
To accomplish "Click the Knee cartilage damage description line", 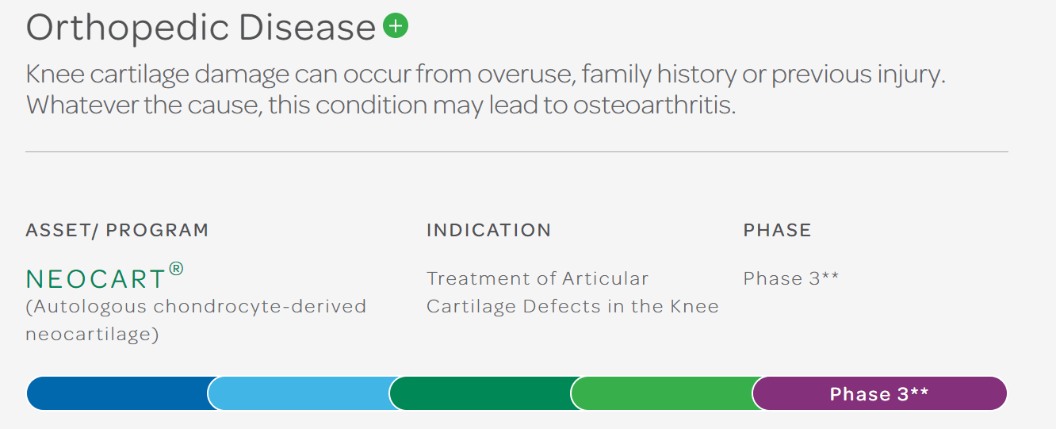I will coord(486,75).
